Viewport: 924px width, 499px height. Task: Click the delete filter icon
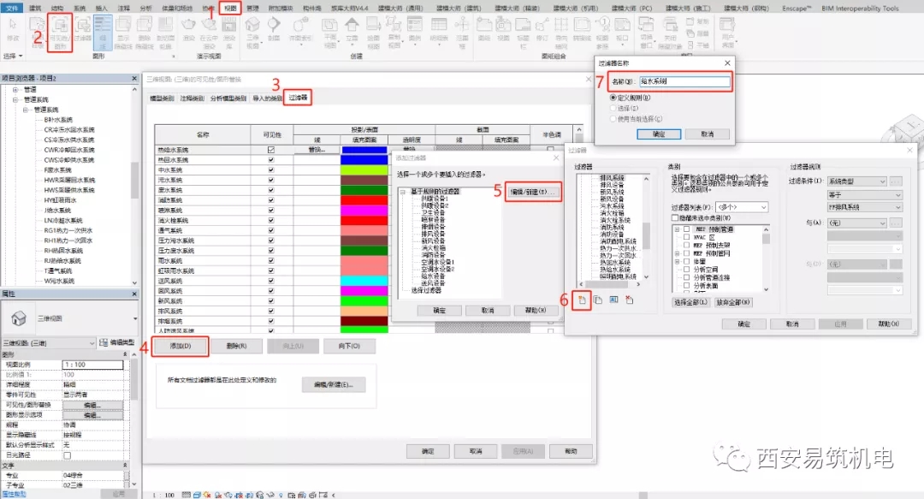(630, 300)
